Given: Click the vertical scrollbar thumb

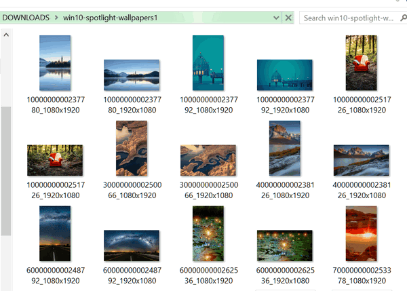Looking at the screenshot, I should [6, 171].
